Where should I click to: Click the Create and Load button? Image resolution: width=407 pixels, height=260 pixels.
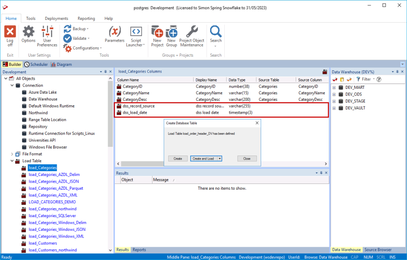point(204,158)
